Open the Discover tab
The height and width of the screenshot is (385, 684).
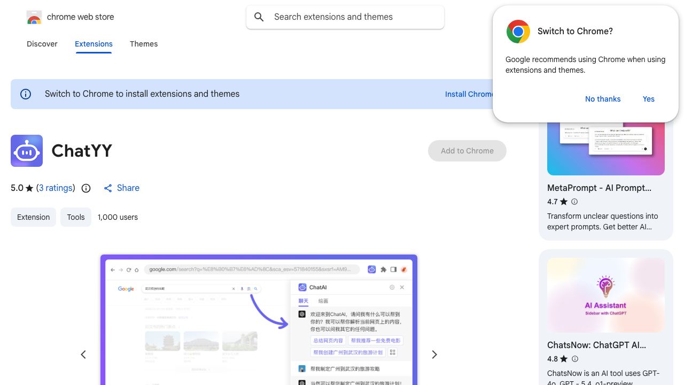(42, 44)
